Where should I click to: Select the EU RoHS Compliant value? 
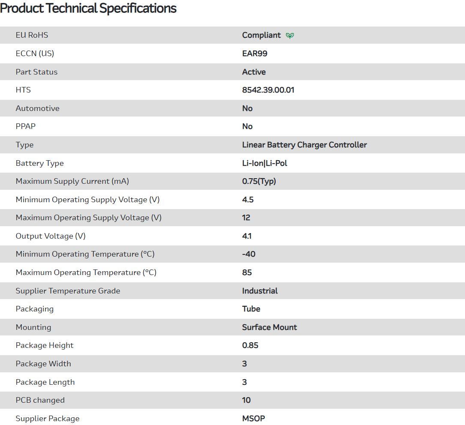click(x=261, y=35)
